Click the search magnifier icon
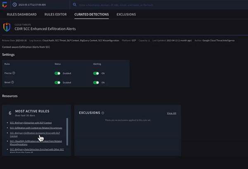This screenshot has height=169, width=248. [74, 5]
